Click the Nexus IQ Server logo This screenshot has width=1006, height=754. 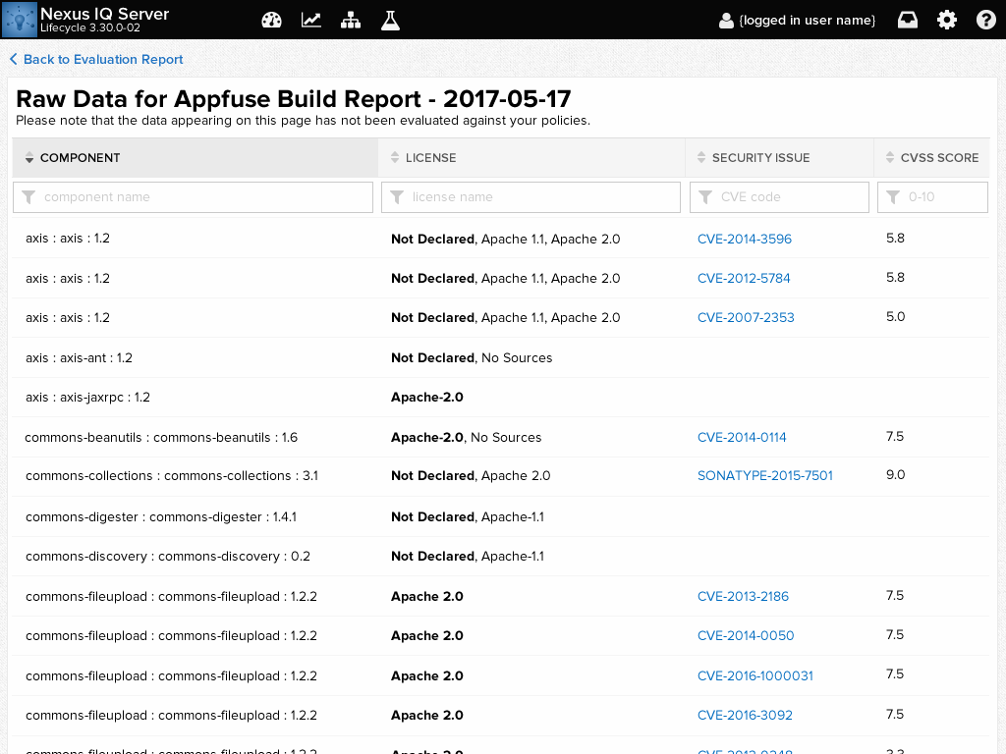[20, 20]
